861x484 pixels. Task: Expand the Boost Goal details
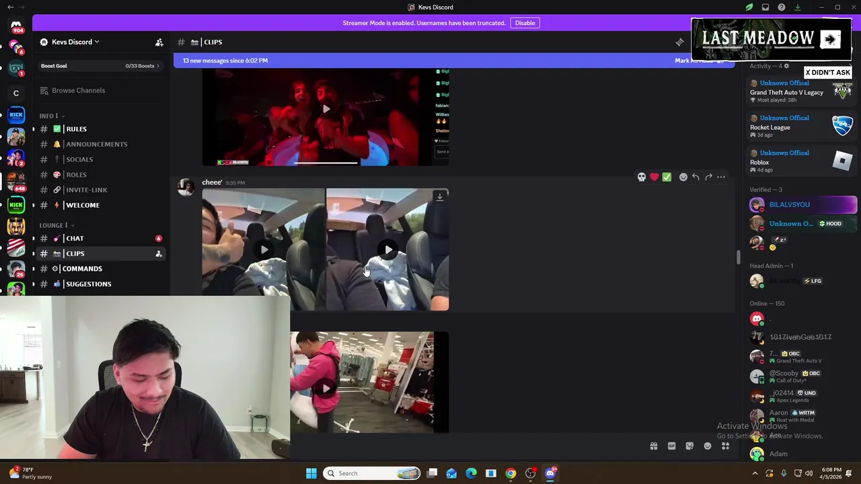(100, 66)
